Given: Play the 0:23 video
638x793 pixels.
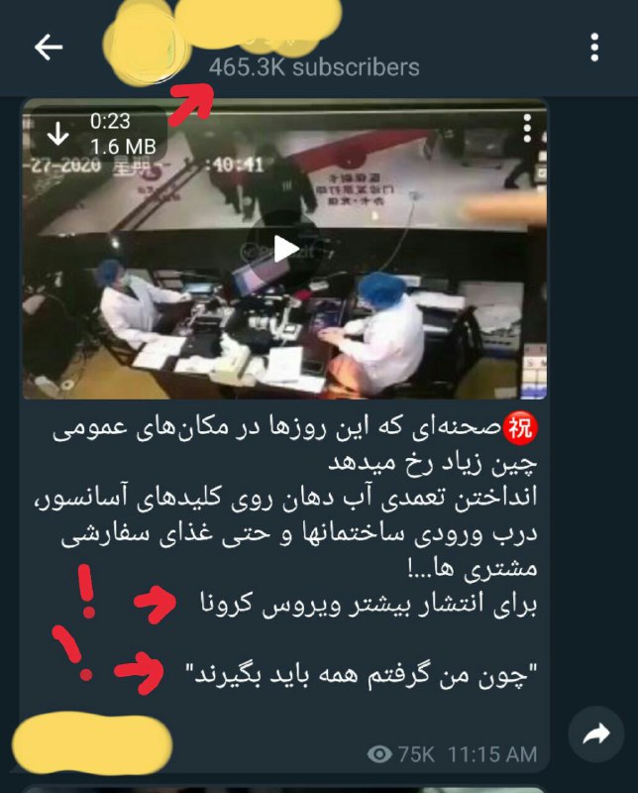Looking at the screenshot, I should pos(285,250).
